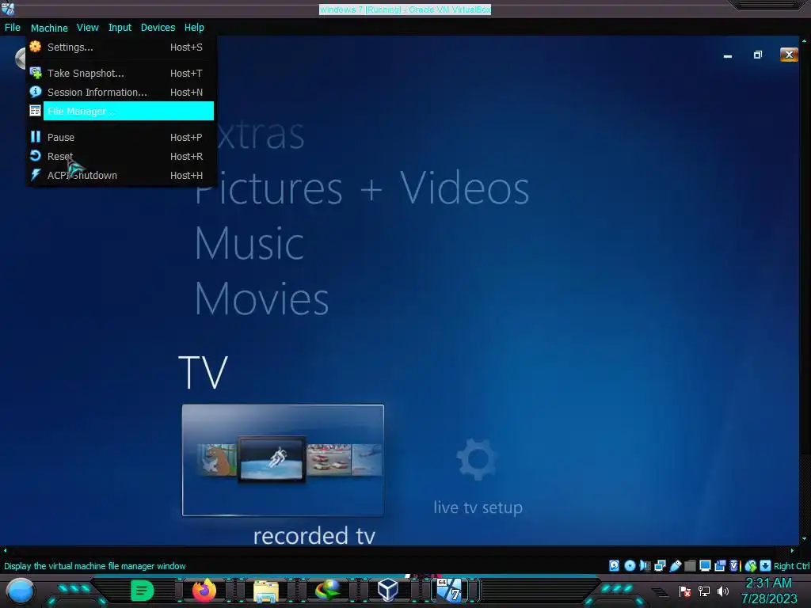
Task: Open File Explorer from the taskbar
Action: (x=266, y=591)
